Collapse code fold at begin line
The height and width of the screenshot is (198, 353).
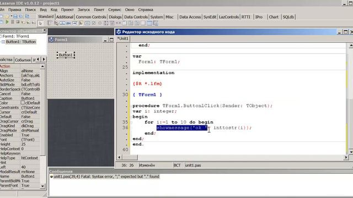click(131, 117)
